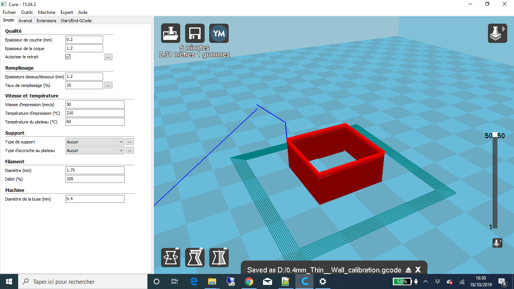Open the Aide menu
The height and width of the screenshot is (289, 514).
[x=83, y=12]
